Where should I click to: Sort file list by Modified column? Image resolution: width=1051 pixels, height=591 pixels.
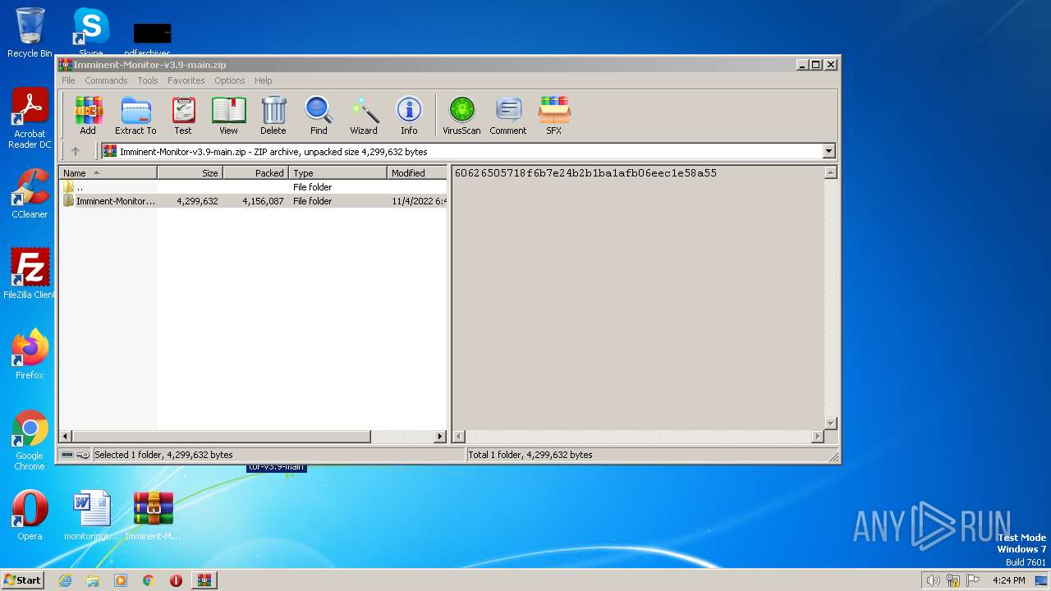[417, 172]
